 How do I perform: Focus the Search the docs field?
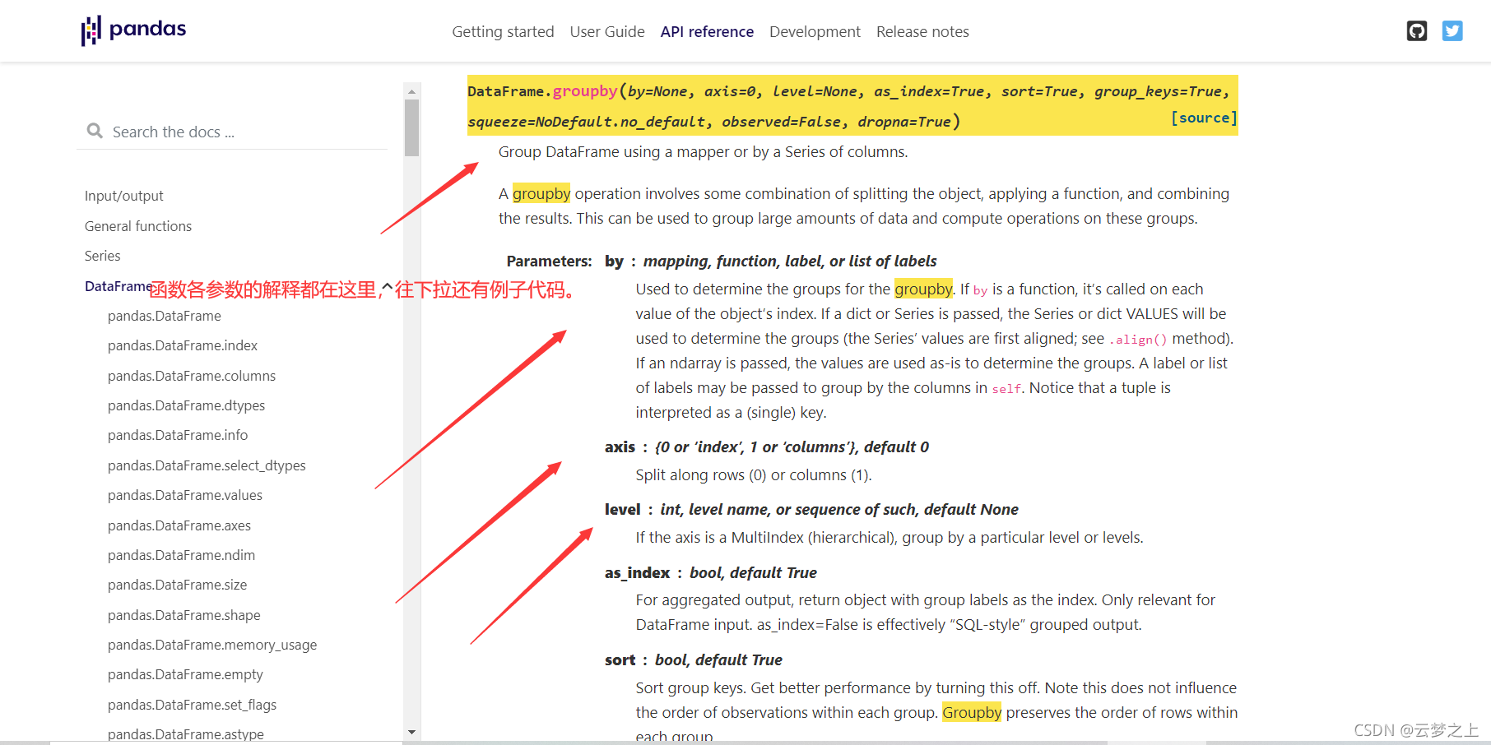coord(232,132)
